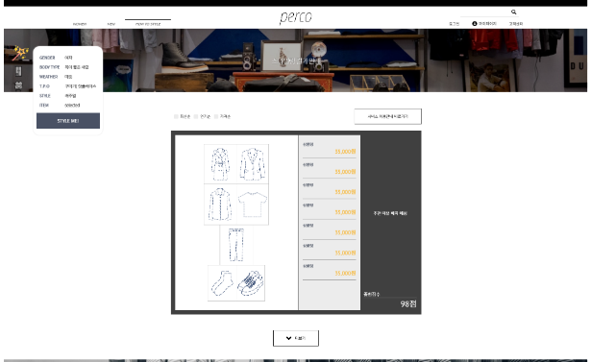This screenshot has width=591, height=362.
Task: Click the white outlined button above outfit card
Action: tap(388, 116)
